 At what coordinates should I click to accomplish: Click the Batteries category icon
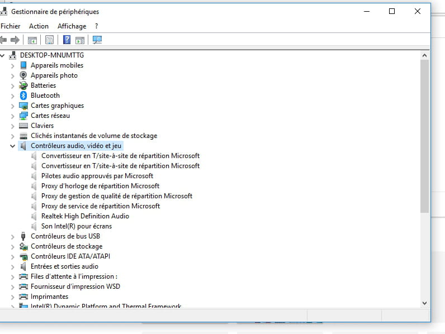(x=23, y=85)
